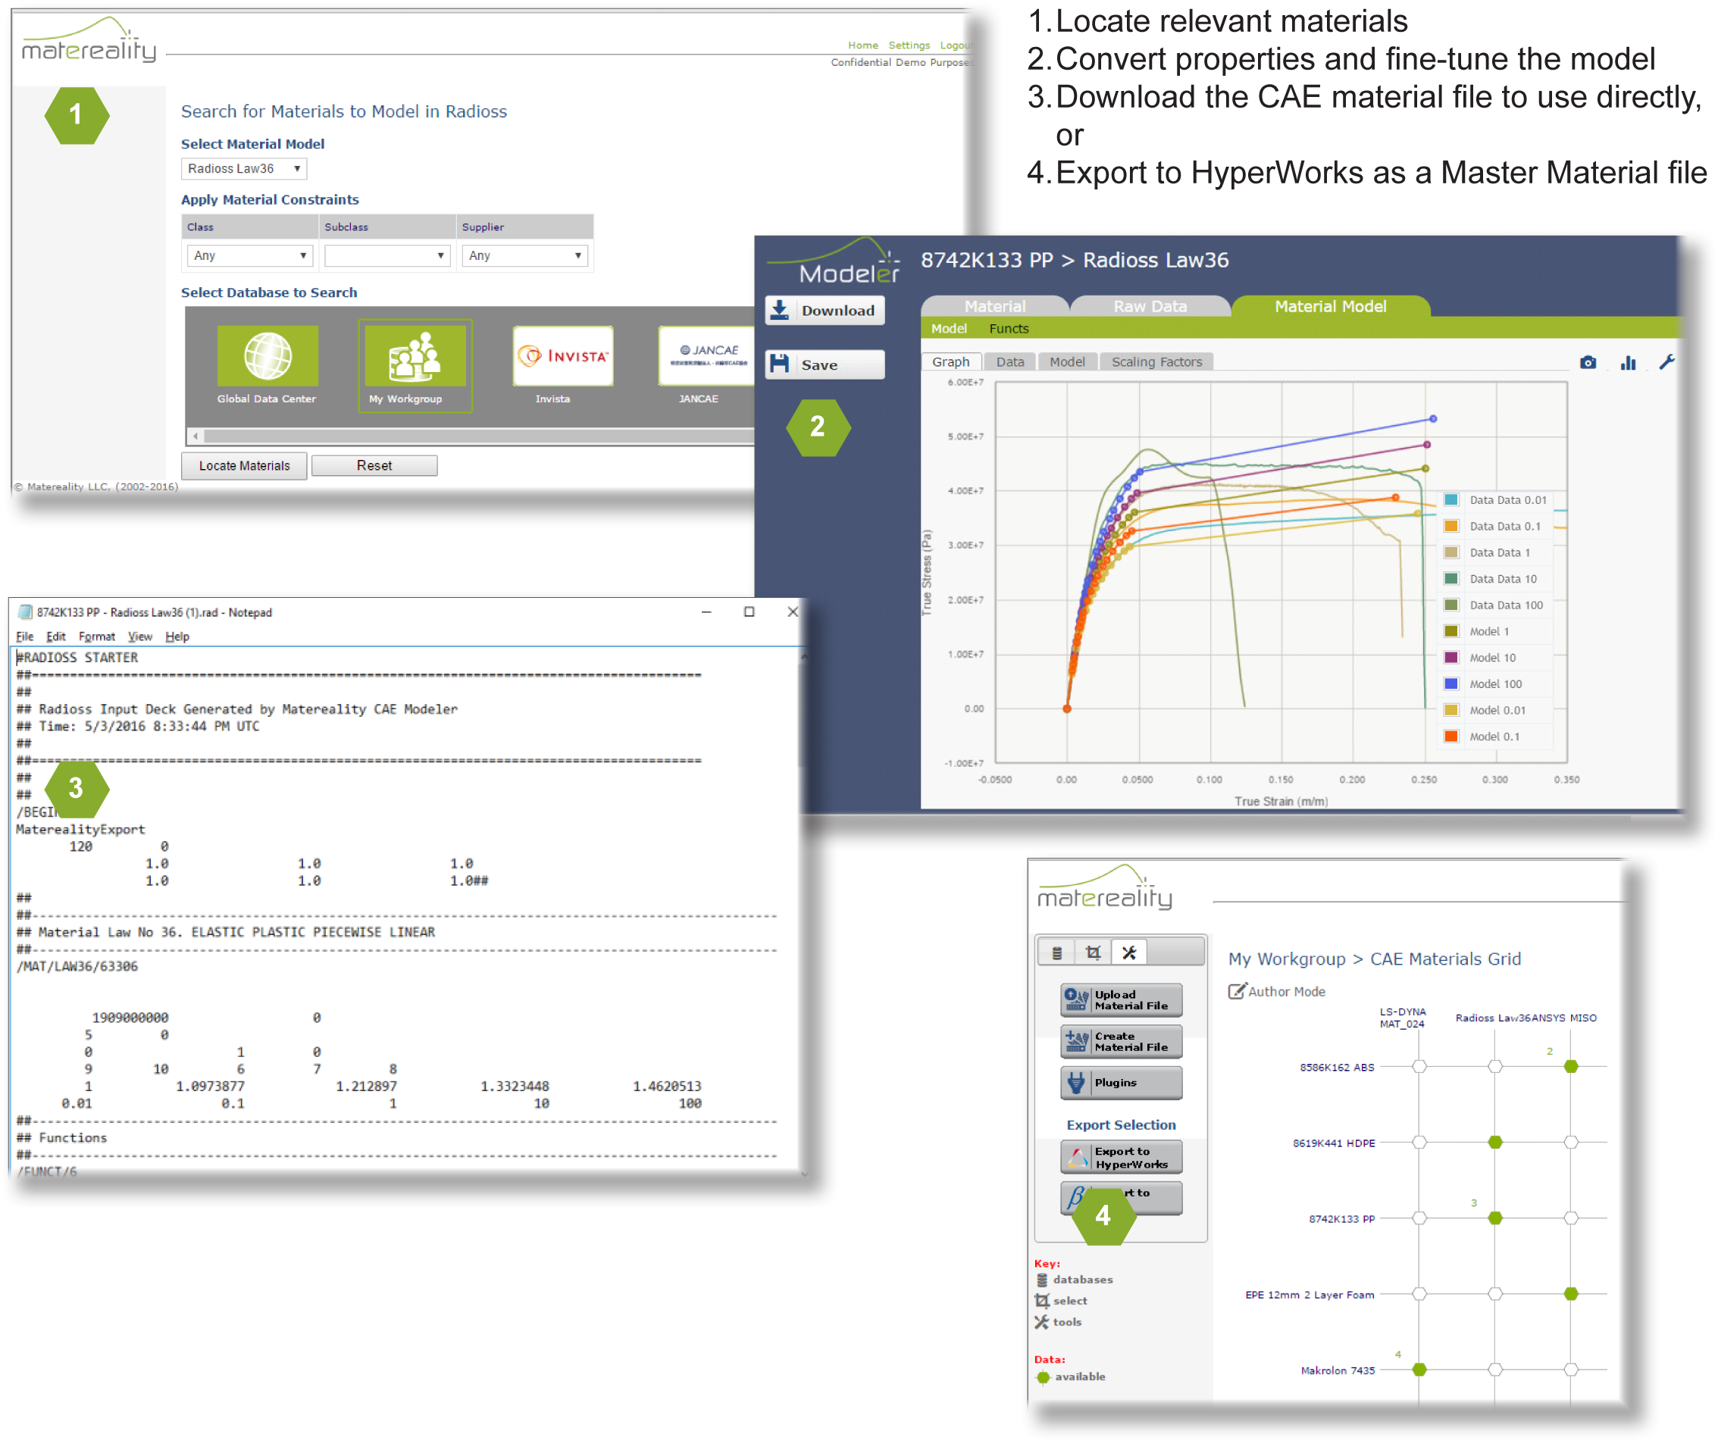Click the Radioss Law36 column header in grid

click(1493, 1018)
